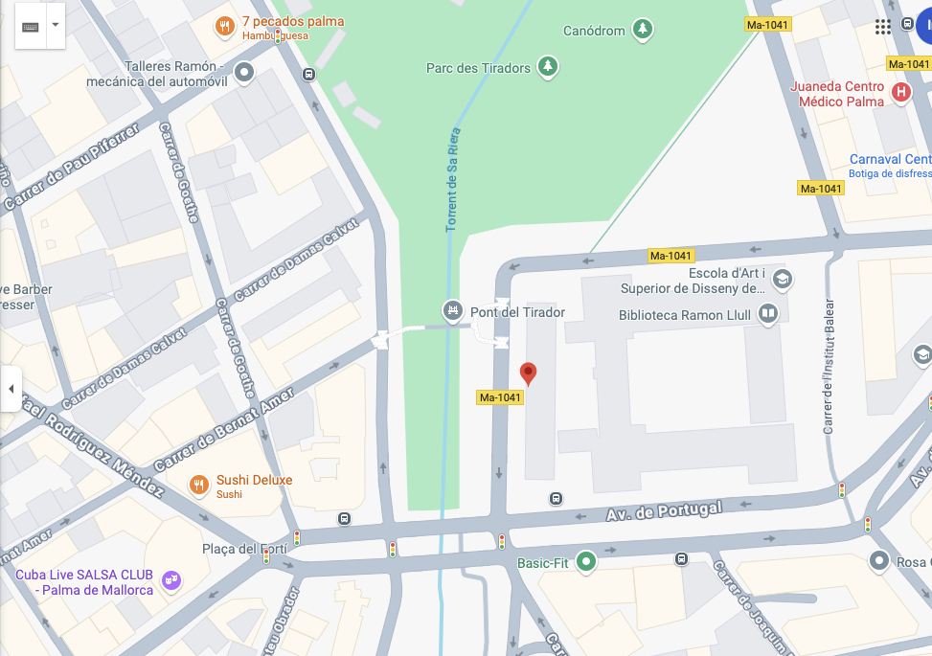Screen dimensions: 932x656
Task: Open the Google apps grid icon
Action: point(882,26)
